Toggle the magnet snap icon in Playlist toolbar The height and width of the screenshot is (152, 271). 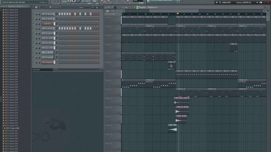(x=109, y=8)
